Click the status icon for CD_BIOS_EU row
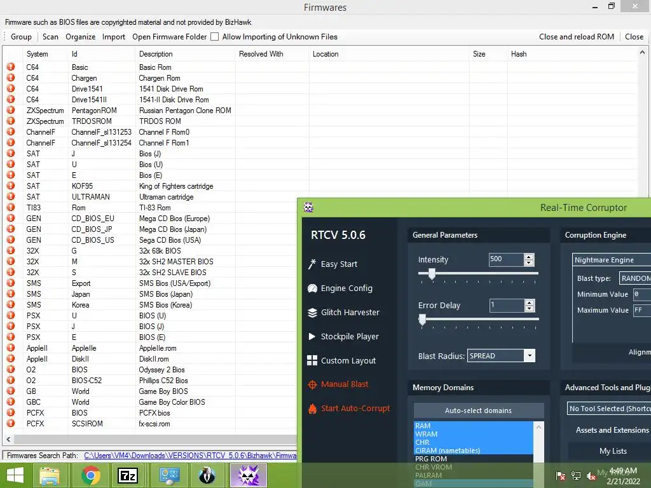Screen dimensions: 651x488 coord(11,218)
